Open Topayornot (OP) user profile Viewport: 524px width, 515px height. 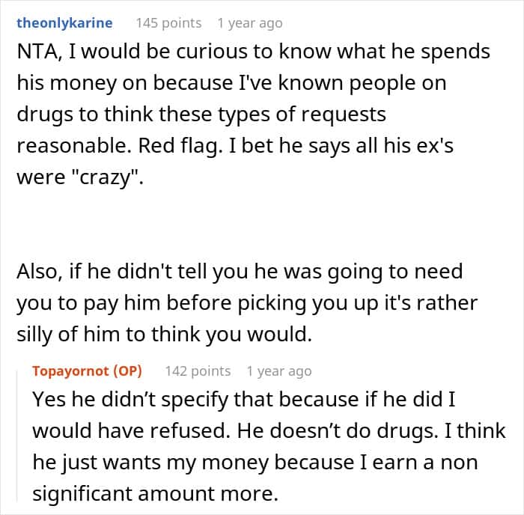pyautogui.click(x=88, y=371)
